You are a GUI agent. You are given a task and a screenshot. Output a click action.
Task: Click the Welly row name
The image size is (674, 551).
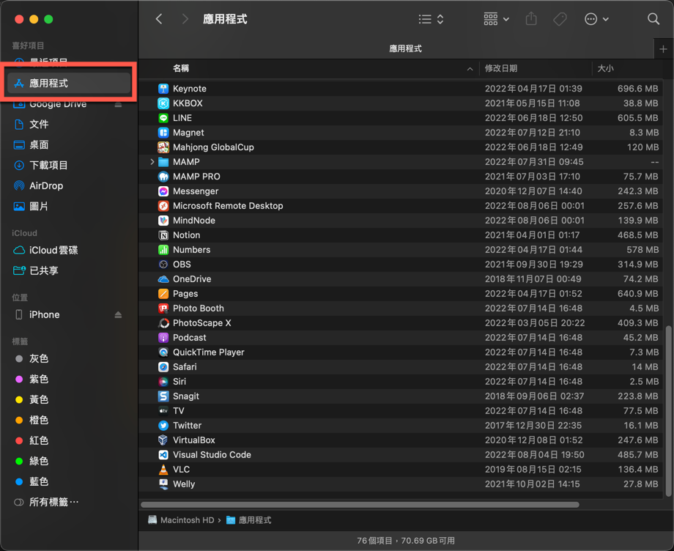[x=184, y=484]
